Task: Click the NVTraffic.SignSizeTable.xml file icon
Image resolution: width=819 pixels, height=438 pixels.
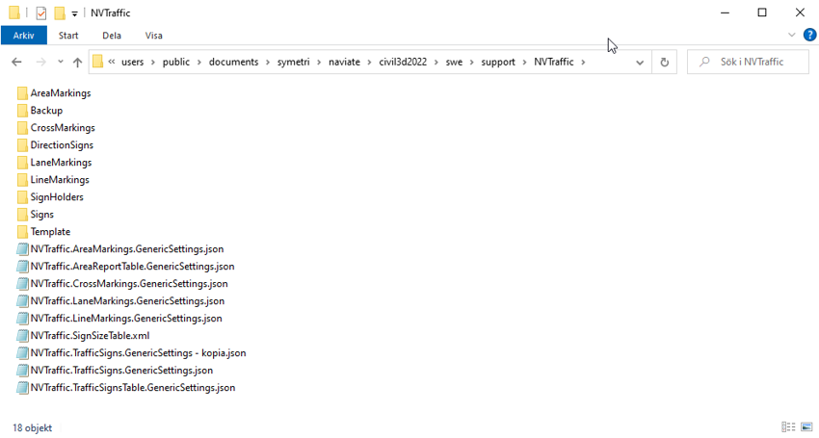Action: [x=22, y=335]
